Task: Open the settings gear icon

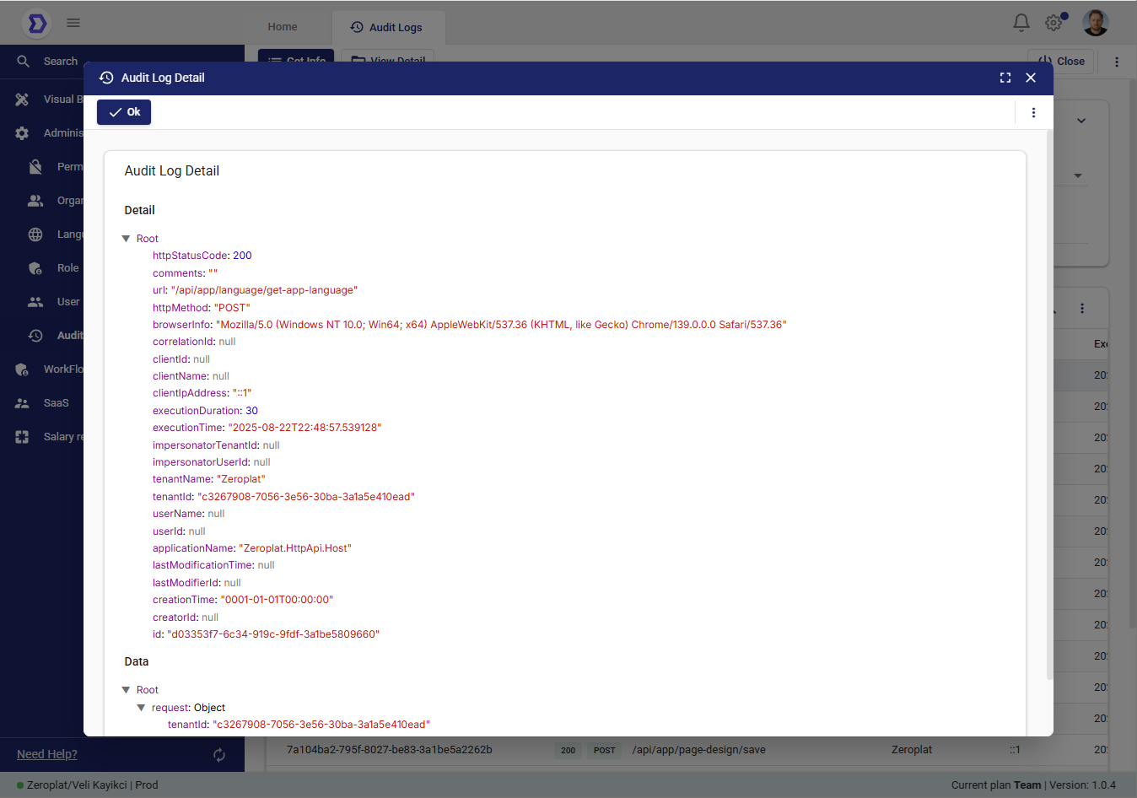Action: (x=1053, y=23)
